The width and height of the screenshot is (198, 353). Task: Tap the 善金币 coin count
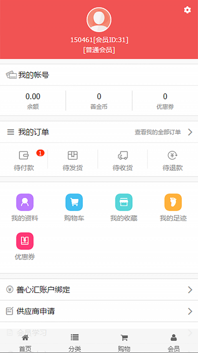click(99, 97)
